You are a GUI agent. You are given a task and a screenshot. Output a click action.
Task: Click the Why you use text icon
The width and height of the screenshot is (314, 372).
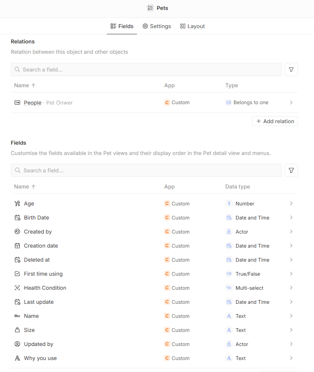(x=17, y=358)
